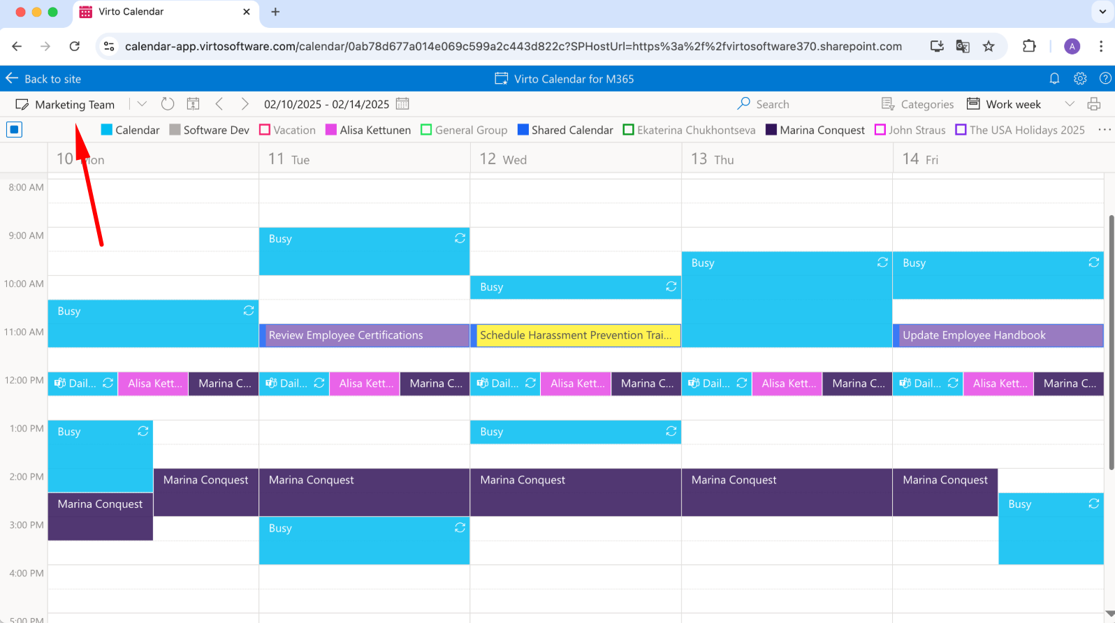This screenshot has width=1115, height=623.
Task: Open Schedule Harassment Prevention Training event
Action: click(576, 335)
